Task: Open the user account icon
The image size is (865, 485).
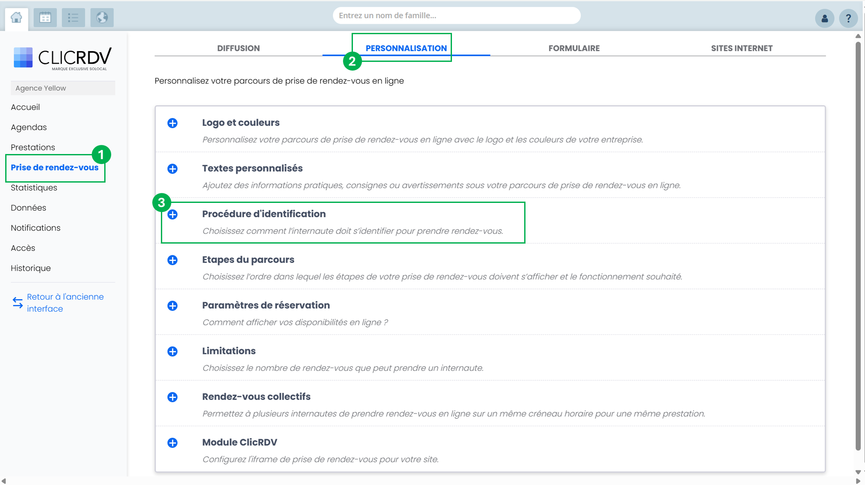Action: coord(824,19)
